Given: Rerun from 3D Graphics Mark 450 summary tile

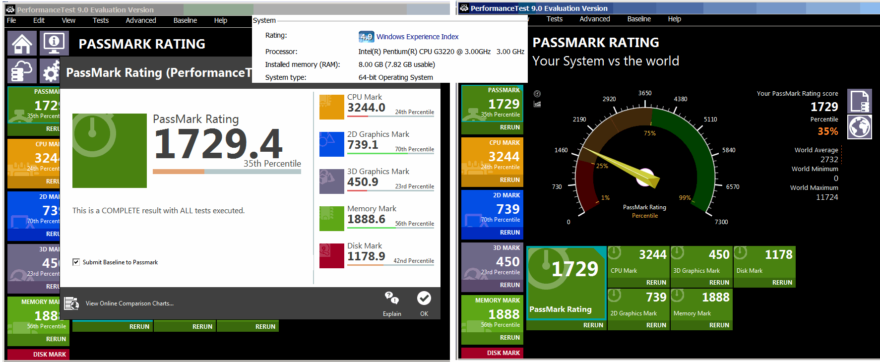Looking at the screenshot, I should pos(719,283).
